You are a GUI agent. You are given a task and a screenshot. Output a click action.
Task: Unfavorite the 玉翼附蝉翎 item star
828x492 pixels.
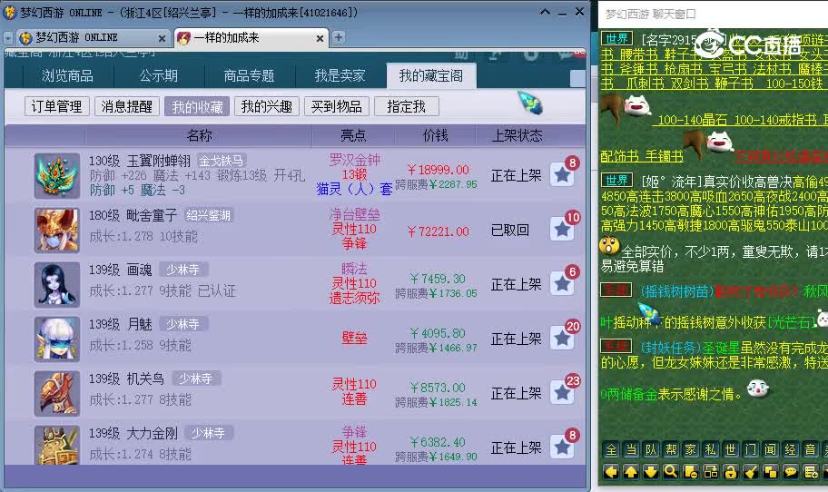coord(562,174)
